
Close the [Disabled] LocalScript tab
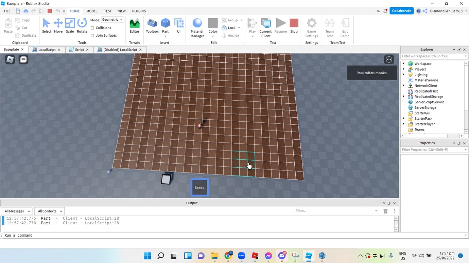coord(140,49)
